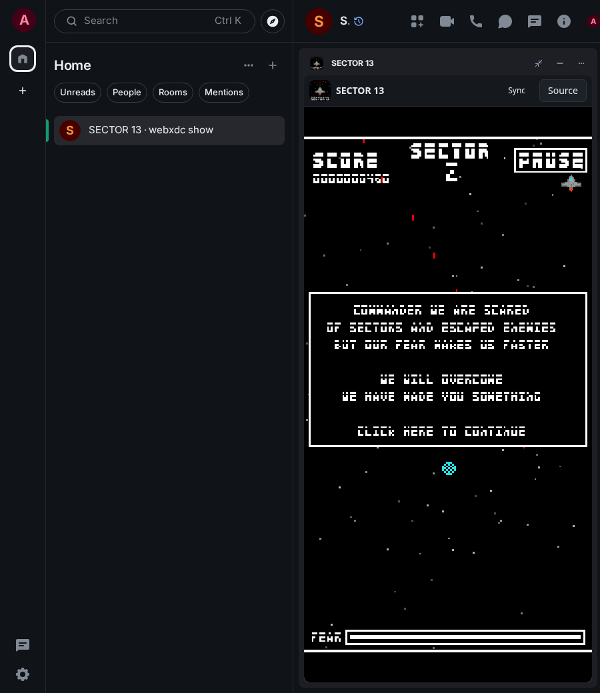600x693 pixels.
Task: Select the Home space icon
Action: tap(23, 59)
